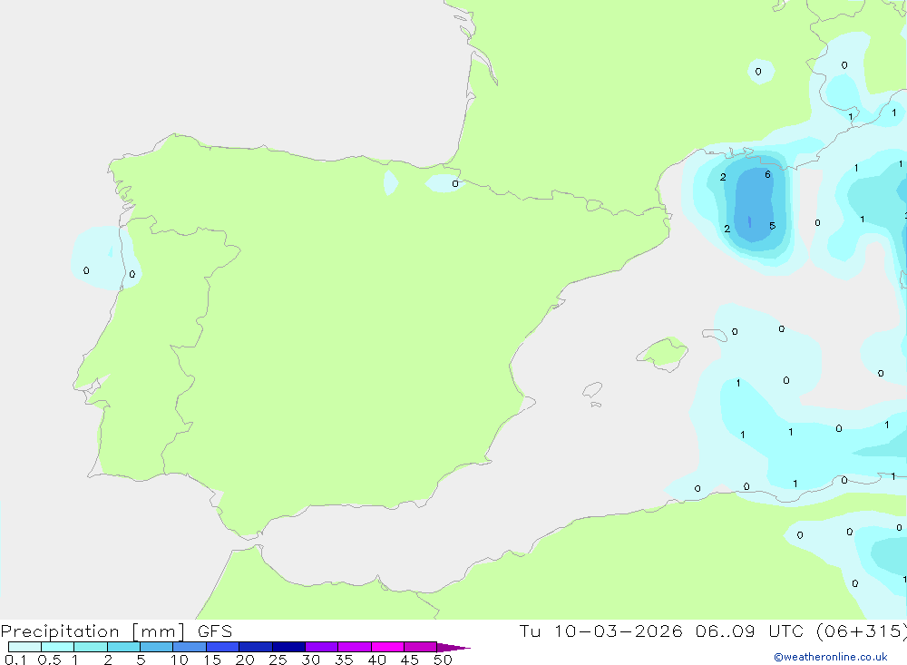This screenshot has height=665, width=907.
Task: Click the '50' legend label
Action: click(x=444, y=660)
